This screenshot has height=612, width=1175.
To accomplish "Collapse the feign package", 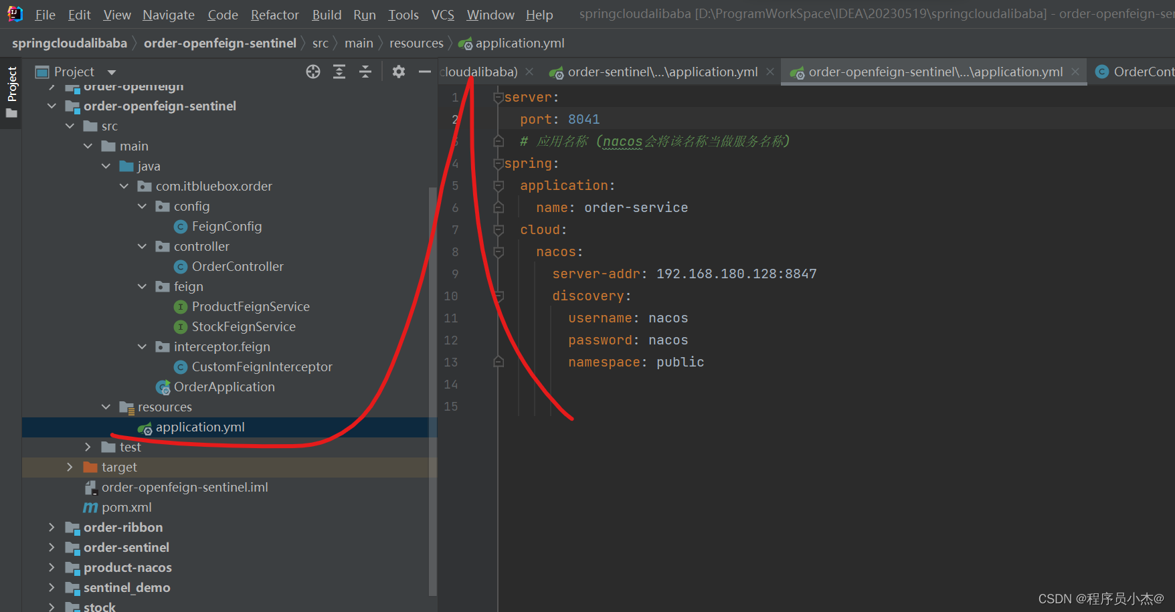I will pos(142,286).
